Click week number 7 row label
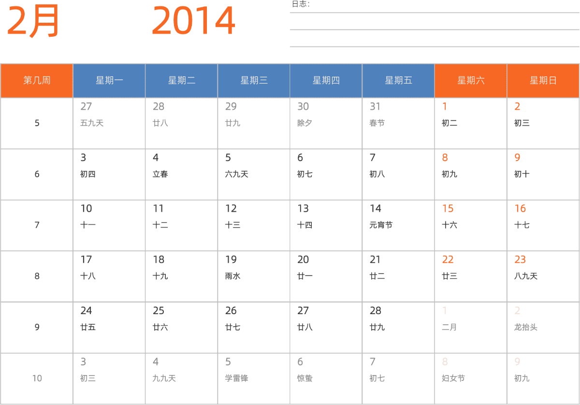Screen dimensions: 580x405 [x=37, y=225]
